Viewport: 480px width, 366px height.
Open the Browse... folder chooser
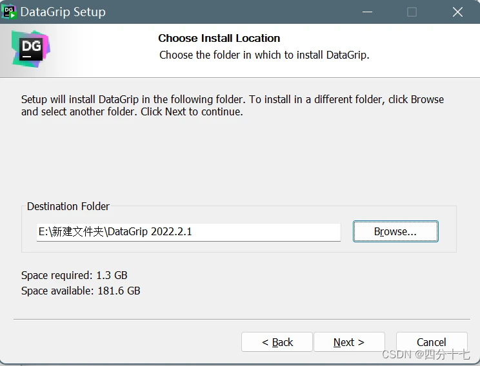coord(395,231)
